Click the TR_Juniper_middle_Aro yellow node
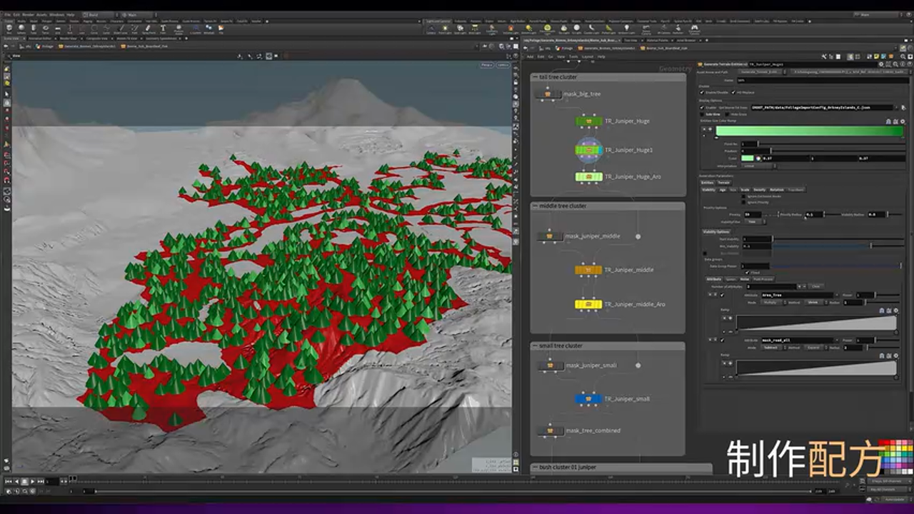 coord(588,304)
